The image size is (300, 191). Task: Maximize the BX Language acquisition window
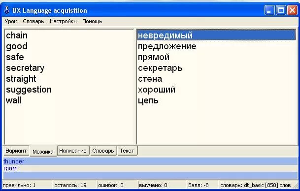[x=281, y=10]
